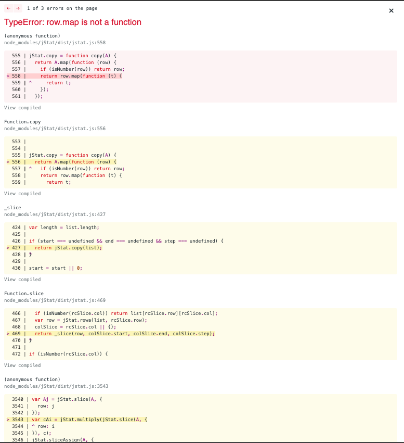Image resolution: width=404 pixels, height=443 pixels.
Task: Click highlighted error line 558 in code block
Action: coord(104,75)
